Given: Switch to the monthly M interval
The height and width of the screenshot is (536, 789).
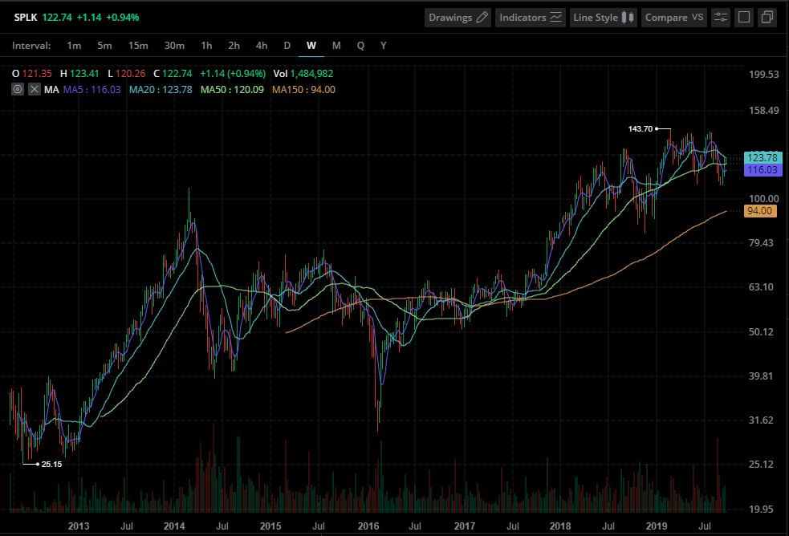Looking at the screenshot, I should (x=336, y=46).
